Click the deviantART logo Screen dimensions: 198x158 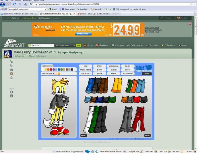point(14,43)
